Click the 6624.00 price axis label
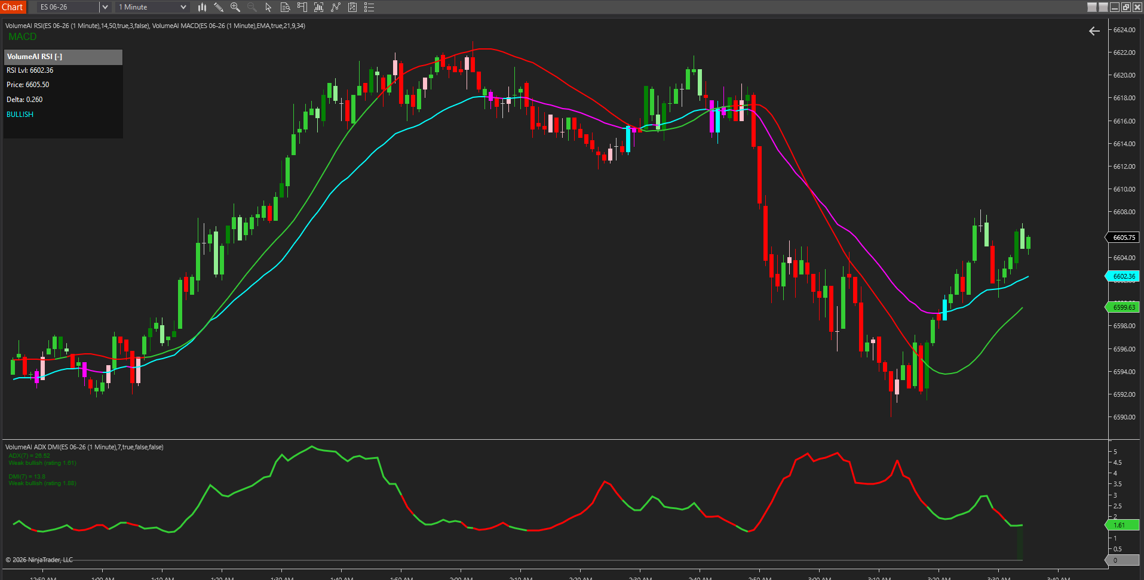 [x=1124, y=30]
